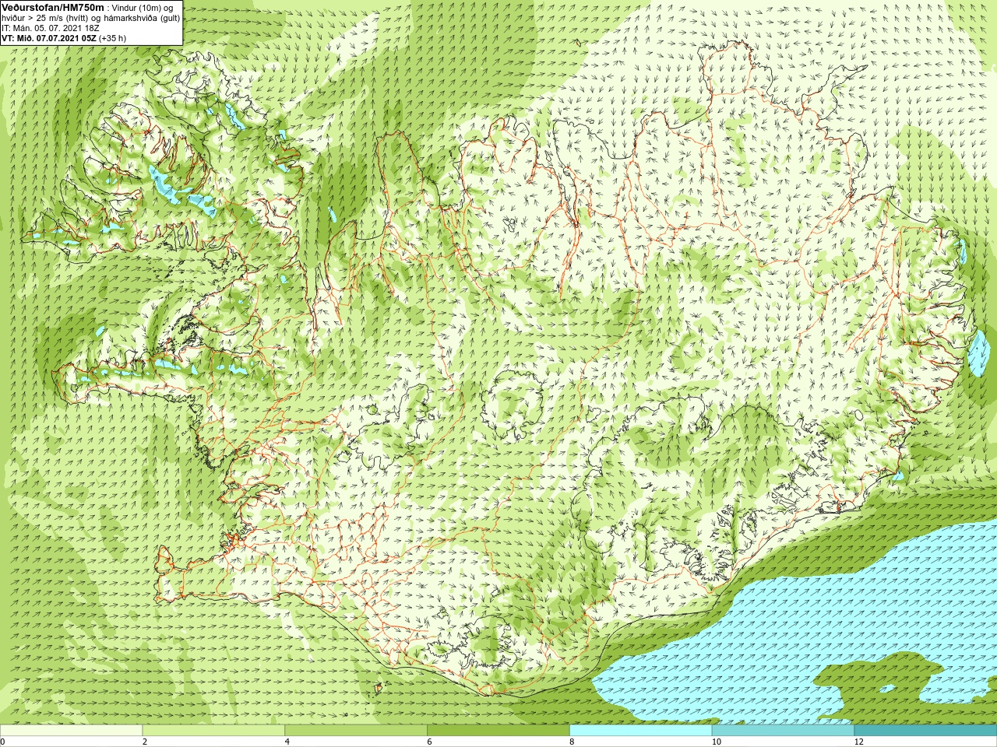Viewport: 997px width, 747px height.
Task: Click the 6–8 m/s dark green legend swatch
Action: click(498, 731)
